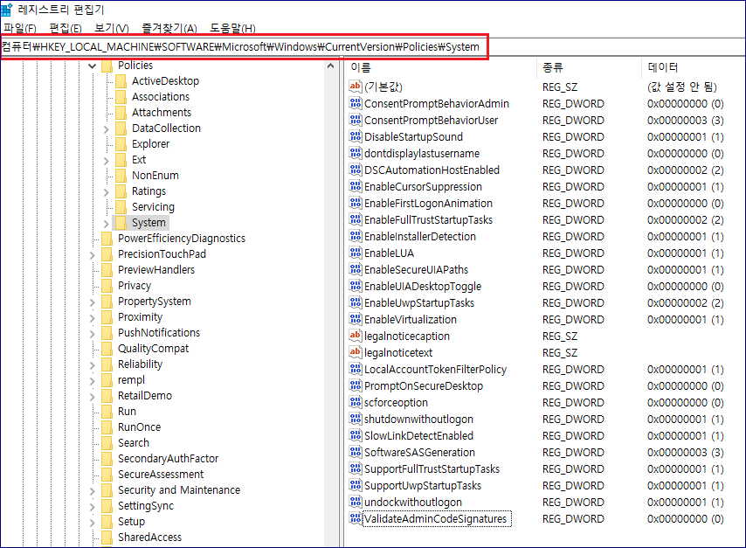This screenshot has height=548, width=746.
Task: Expand the RetailDemo key
Action: (x=93, y=396)
